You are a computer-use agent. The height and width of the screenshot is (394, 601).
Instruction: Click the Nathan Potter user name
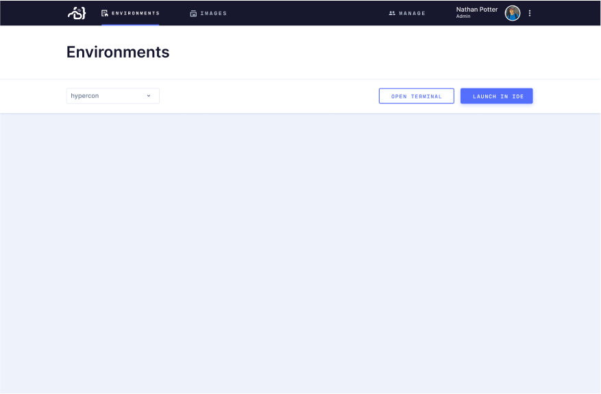[477, 9]
